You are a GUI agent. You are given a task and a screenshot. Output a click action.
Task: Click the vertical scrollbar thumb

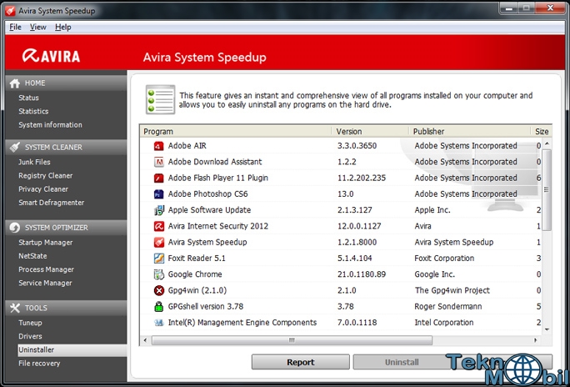(x=547, y=189)
